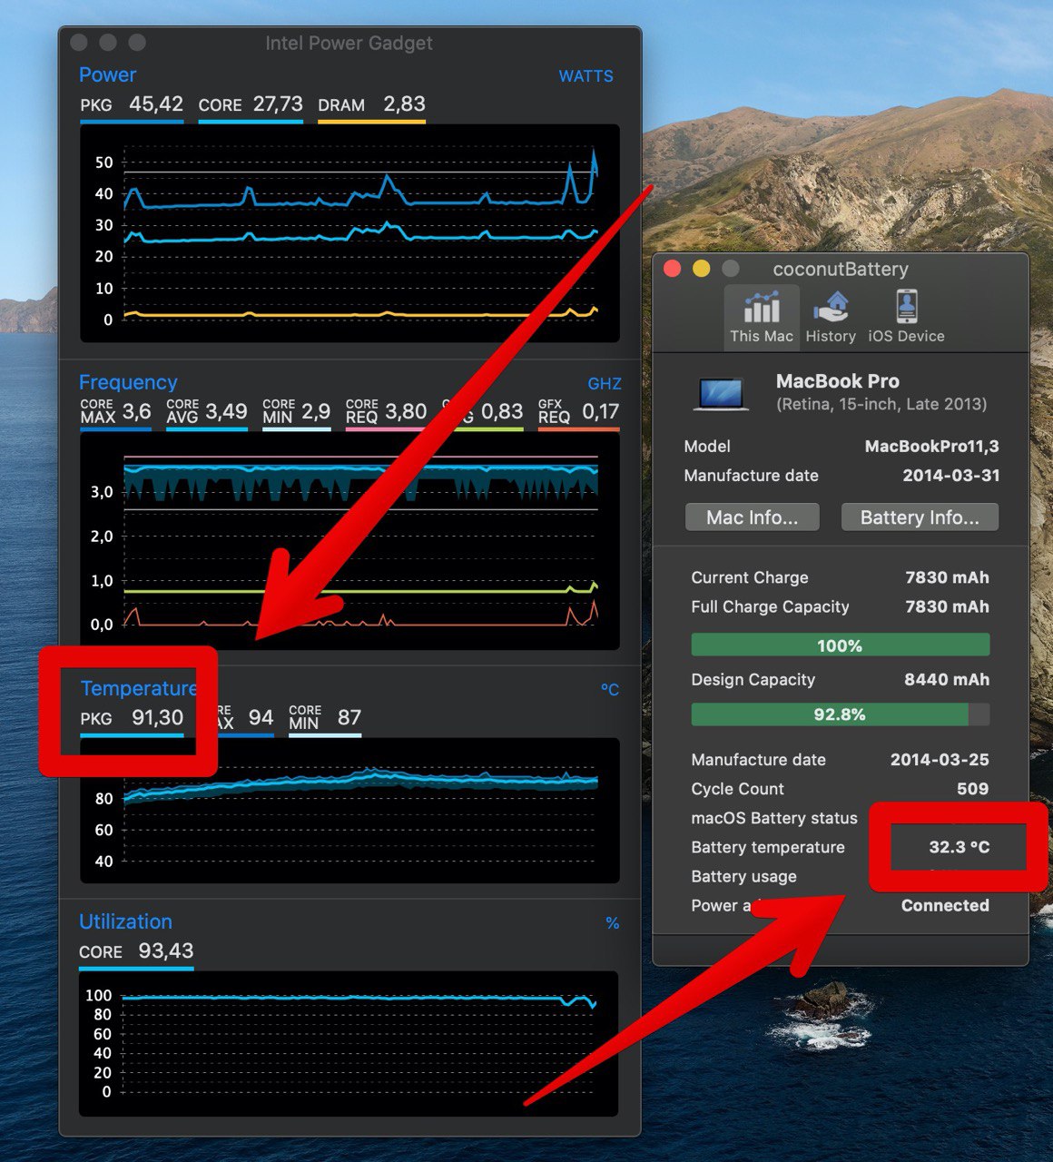Screen dimensions: 1053x1162
Task: Open the iOS Device tab
Action: point(906,317)
